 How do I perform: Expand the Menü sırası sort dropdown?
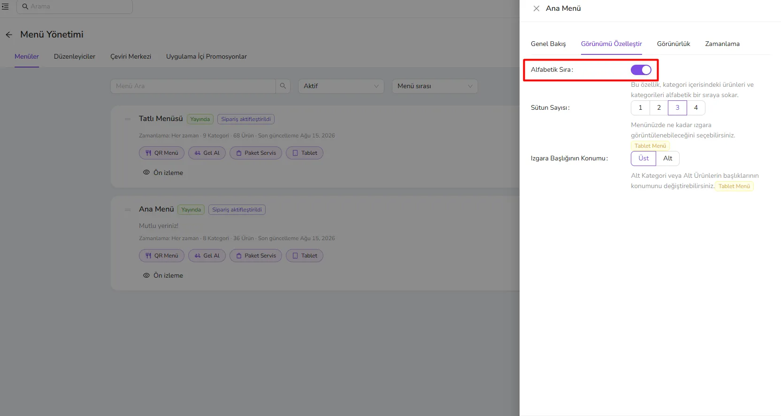point(435,86)
